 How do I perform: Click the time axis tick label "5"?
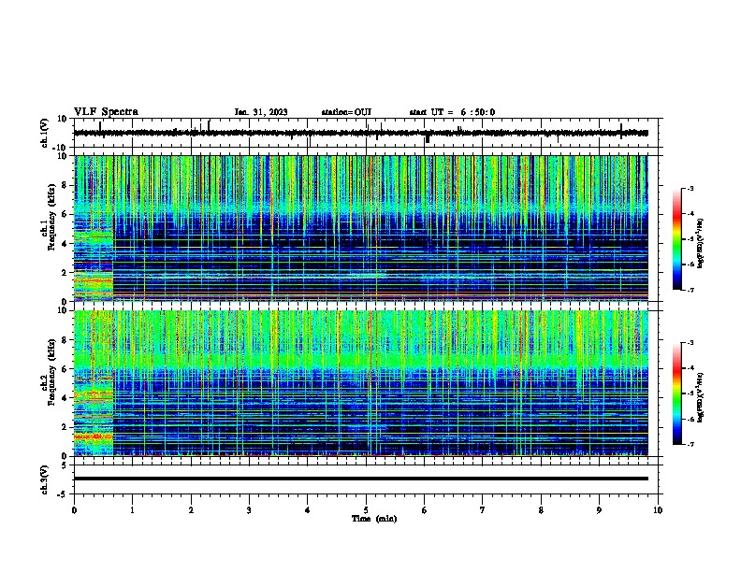366,510
